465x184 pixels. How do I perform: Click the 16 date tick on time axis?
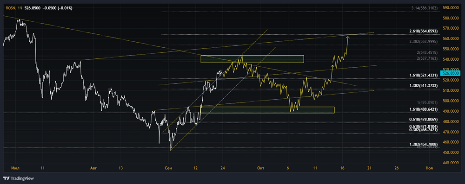(343, 168)
